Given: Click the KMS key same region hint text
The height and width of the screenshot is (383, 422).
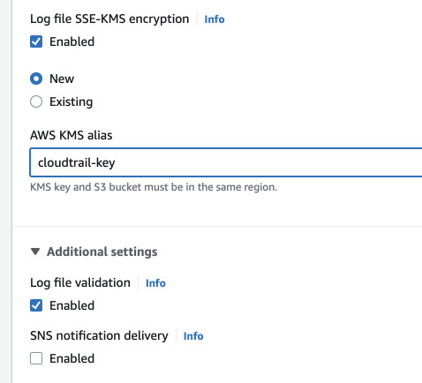Looking at the screenshot, I should (154, 187).
